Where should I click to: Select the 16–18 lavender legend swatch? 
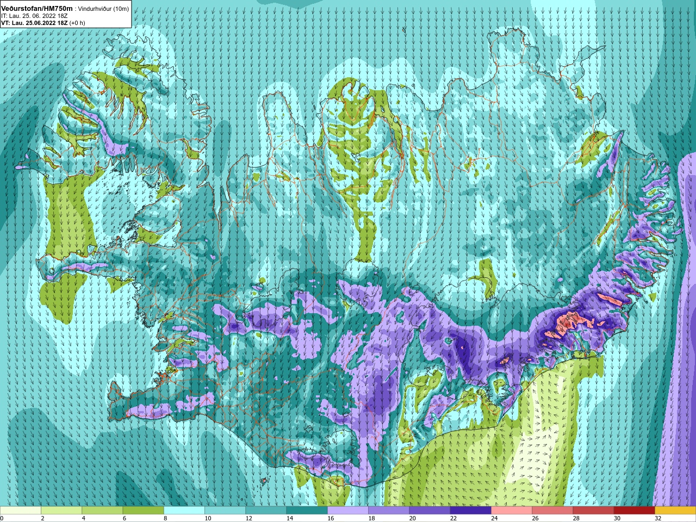tap(348, 511)
